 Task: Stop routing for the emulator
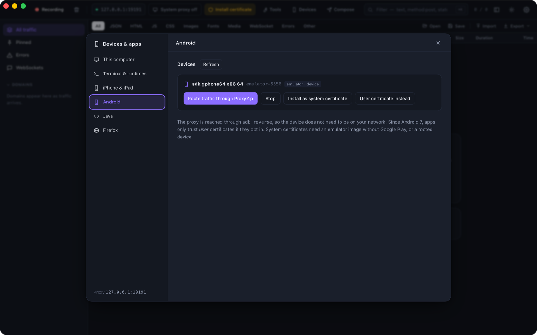pos(270,98)
